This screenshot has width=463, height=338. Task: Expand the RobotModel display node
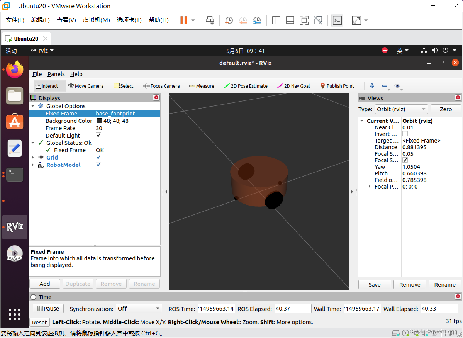click(x=33, y=165)
